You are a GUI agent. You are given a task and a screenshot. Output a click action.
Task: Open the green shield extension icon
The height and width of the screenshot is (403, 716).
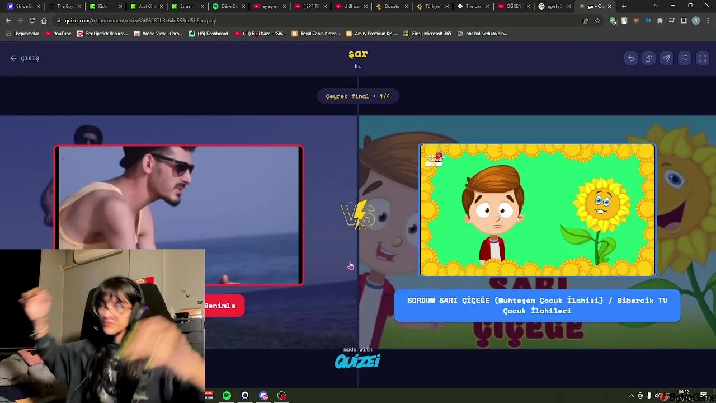click(x=613, y=21)
